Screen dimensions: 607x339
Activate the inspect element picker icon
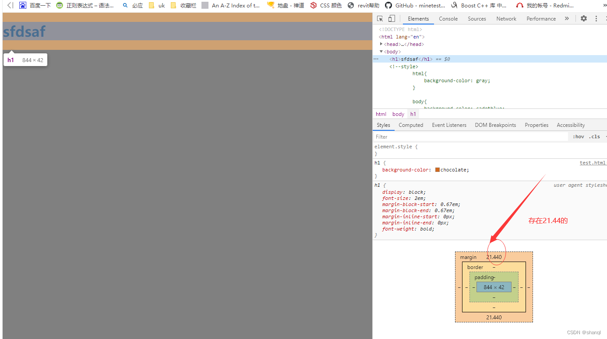pyautogui.click(x=380, y=18)
